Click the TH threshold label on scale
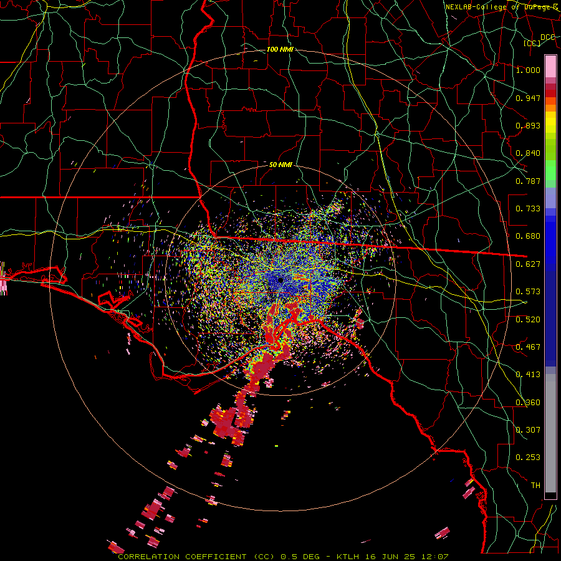 (x=535, y=486)
